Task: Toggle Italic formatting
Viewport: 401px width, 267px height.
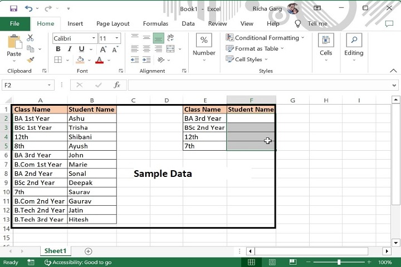Action: (x=70, y=49)
